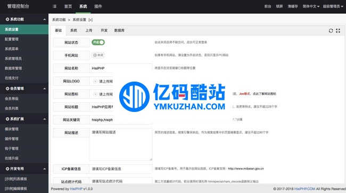Click the fullscreen icon in tab bar

pos(338,30)
